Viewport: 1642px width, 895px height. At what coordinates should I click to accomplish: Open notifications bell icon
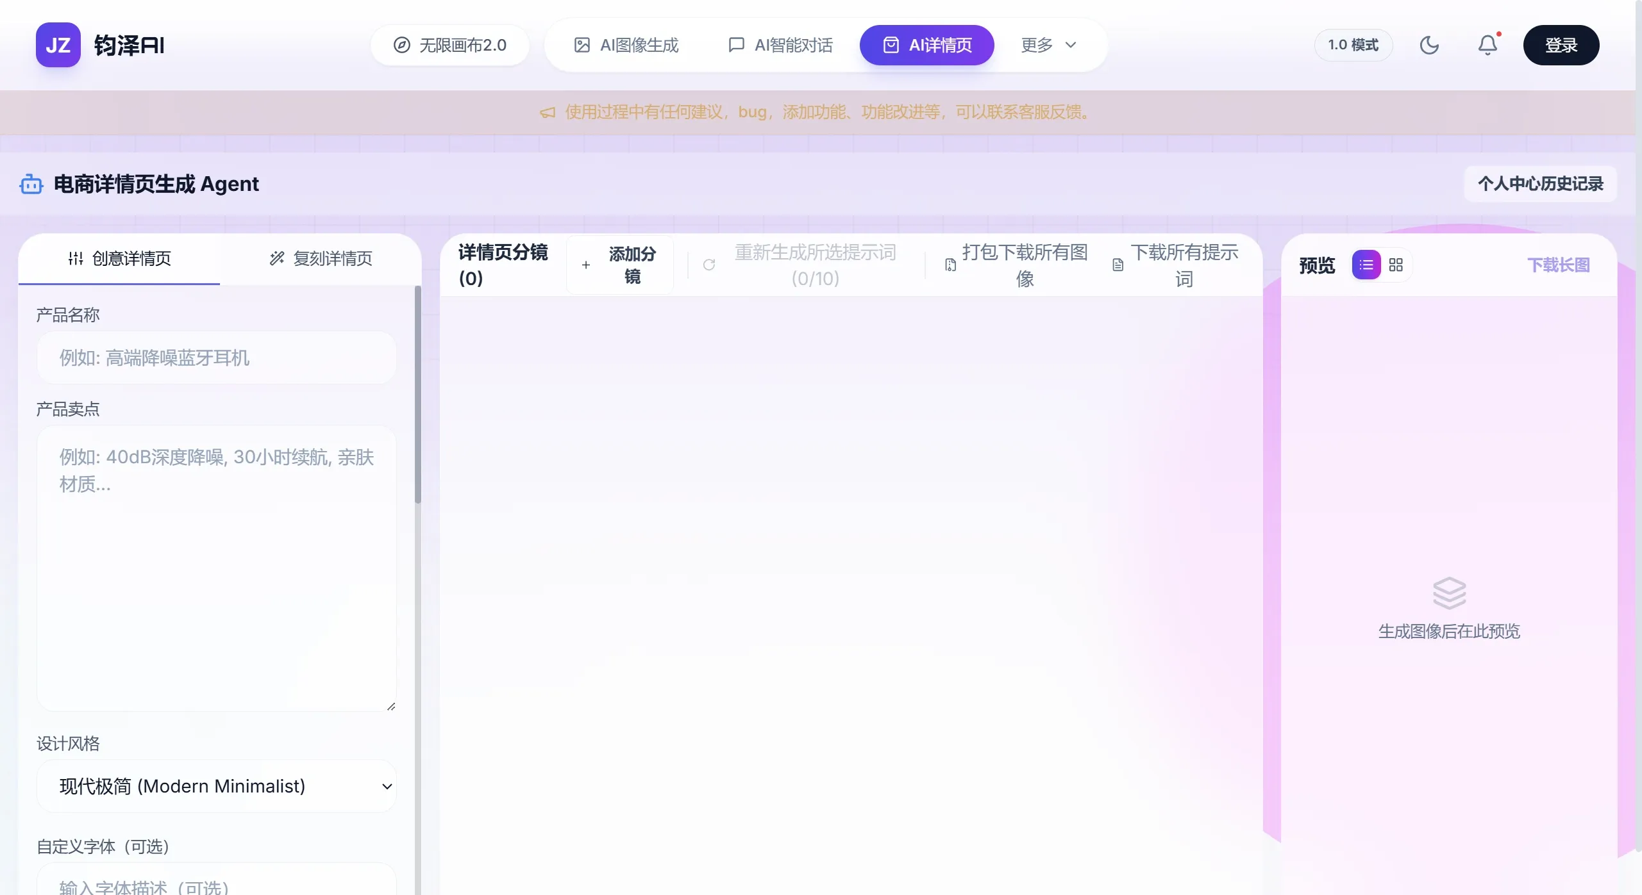click(1487, 45)
